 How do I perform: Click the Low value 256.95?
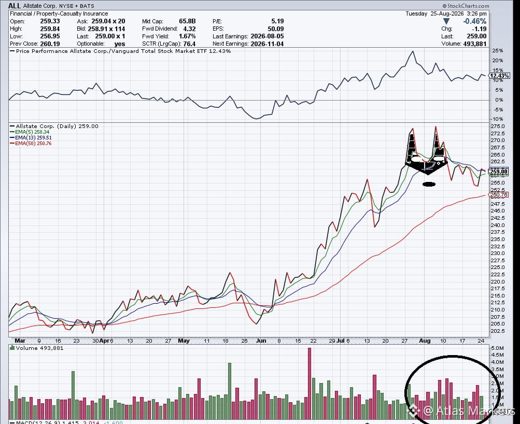[50, 36]
